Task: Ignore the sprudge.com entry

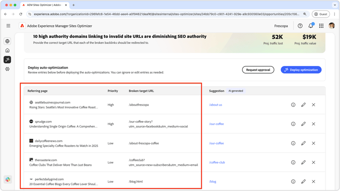Action: click(x=313, y=124)
